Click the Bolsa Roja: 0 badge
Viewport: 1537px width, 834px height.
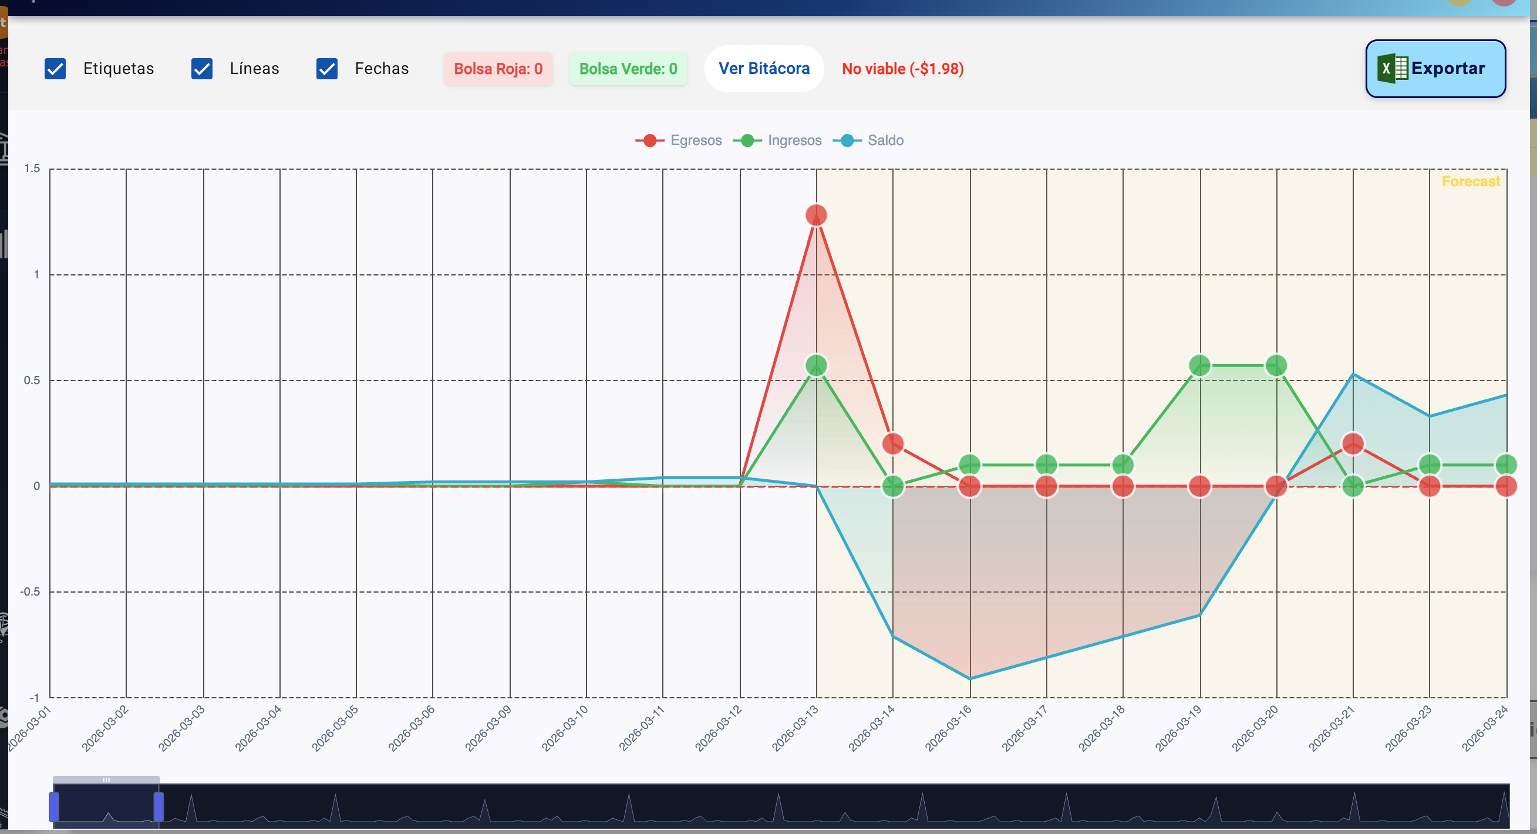pos(498,69)
